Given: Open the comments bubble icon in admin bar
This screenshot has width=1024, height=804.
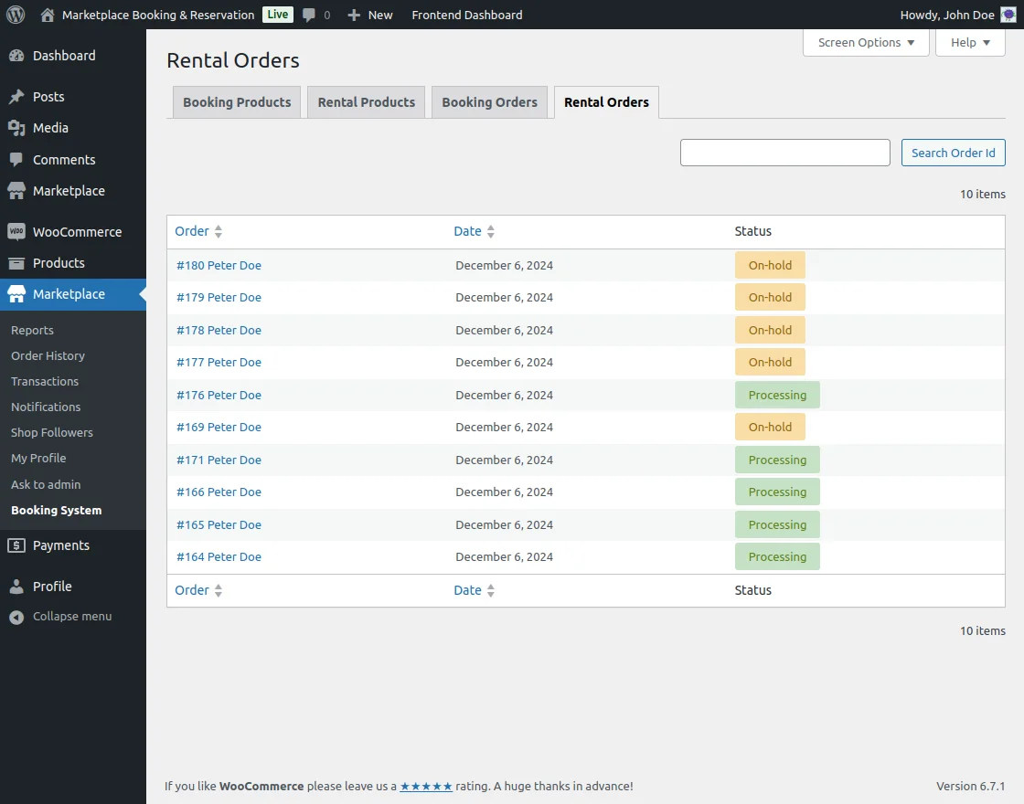Looking at the screenshot, I should (x=310, y=15).
